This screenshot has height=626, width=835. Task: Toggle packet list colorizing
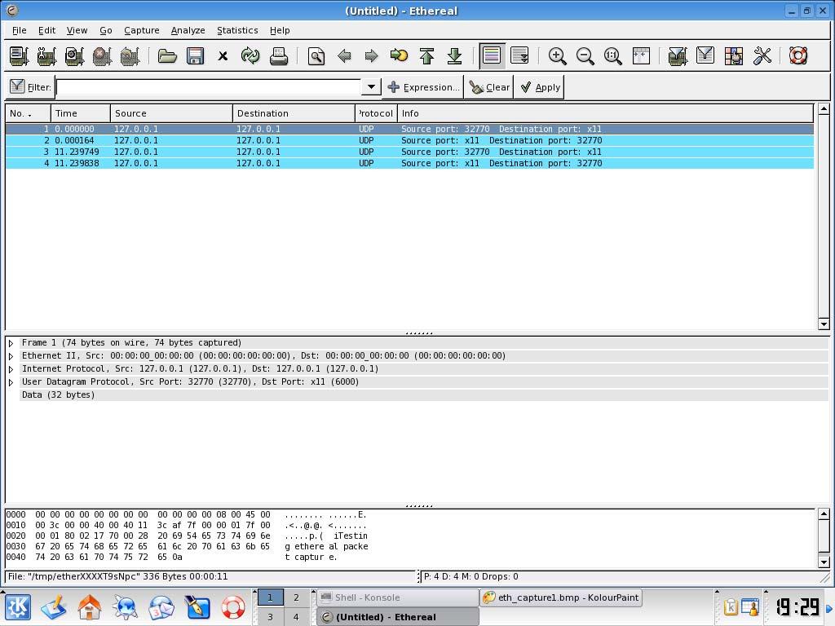(x=492, y=56)
